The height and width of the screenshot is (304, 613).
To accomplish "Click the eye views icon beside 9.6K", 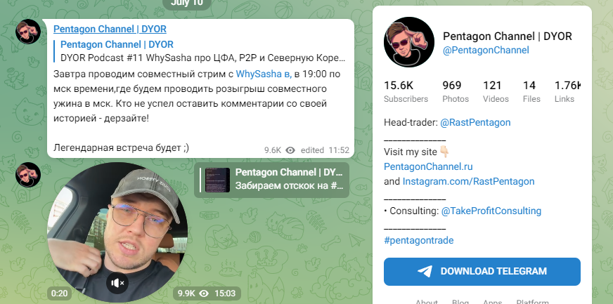I will (x=290, y=150).
